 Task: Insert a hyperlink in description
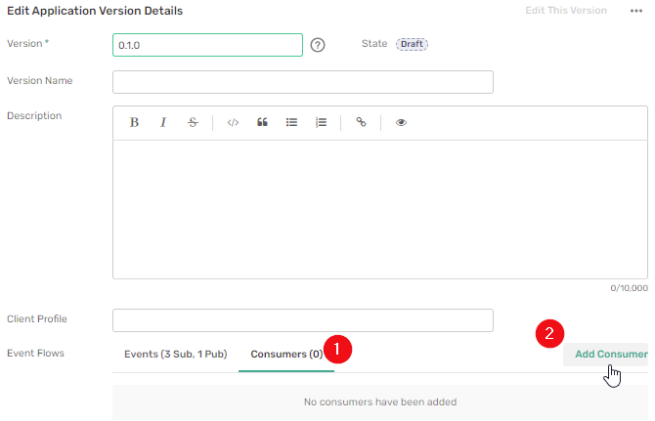point(361,123)
